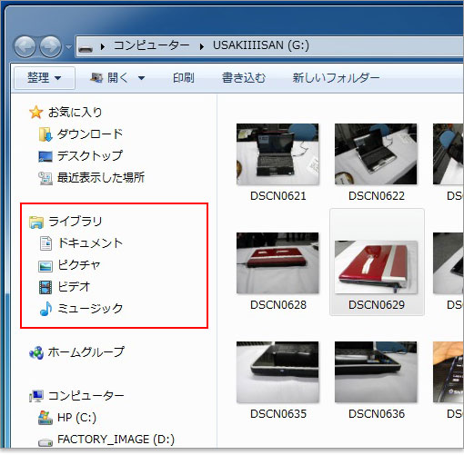Click the デスクトップ icon
This screenshot has height=455, width=464.
(x=45, y=156)
